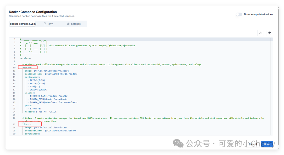Click the downloads:/data/downloads volume line
This screenshot has height=155, width=284.
52,102
